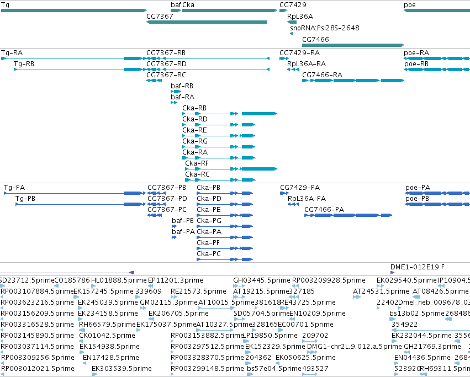Click transcript Cka-RB label

[x=194, y=108]
